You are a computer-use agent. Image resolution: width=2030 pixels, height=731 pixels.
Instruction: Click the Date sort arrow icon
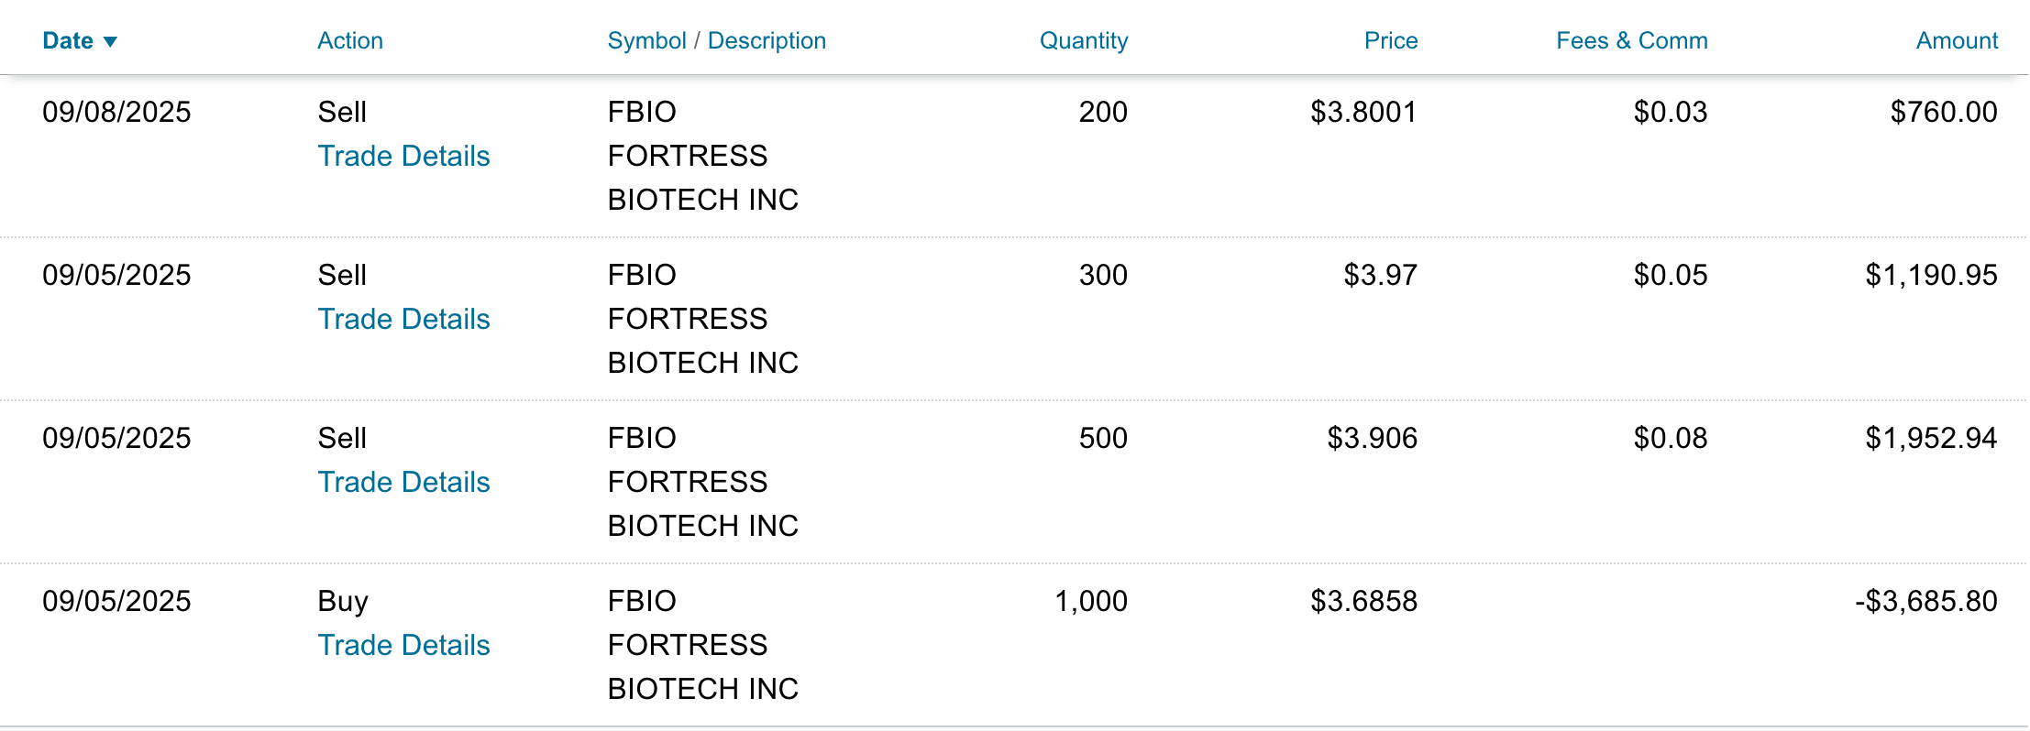point(110,42)
